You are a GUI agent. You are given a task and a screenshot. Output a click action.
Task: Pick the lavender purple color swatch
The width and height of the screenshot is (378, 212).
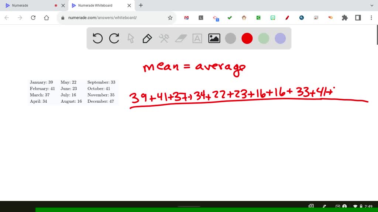coord(280,38)
